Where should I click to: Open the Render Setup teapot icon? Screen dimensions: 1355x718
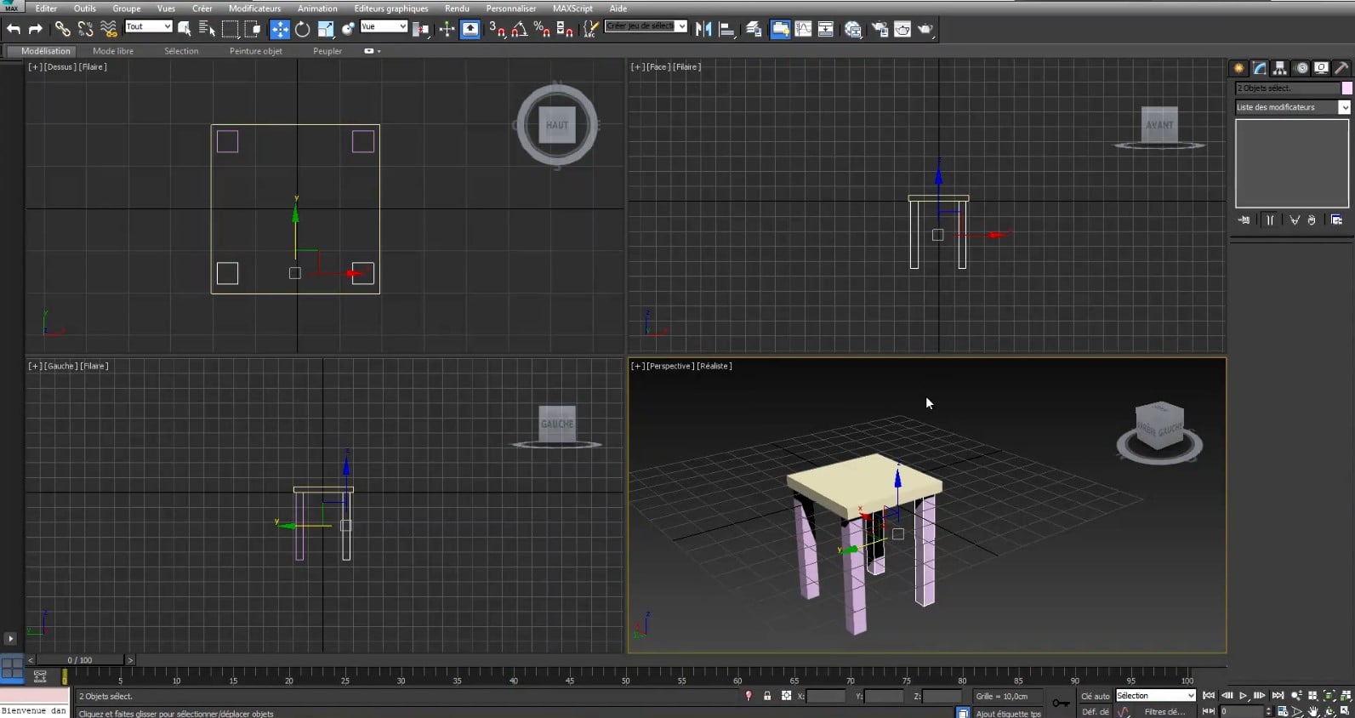tap(879, 29)
